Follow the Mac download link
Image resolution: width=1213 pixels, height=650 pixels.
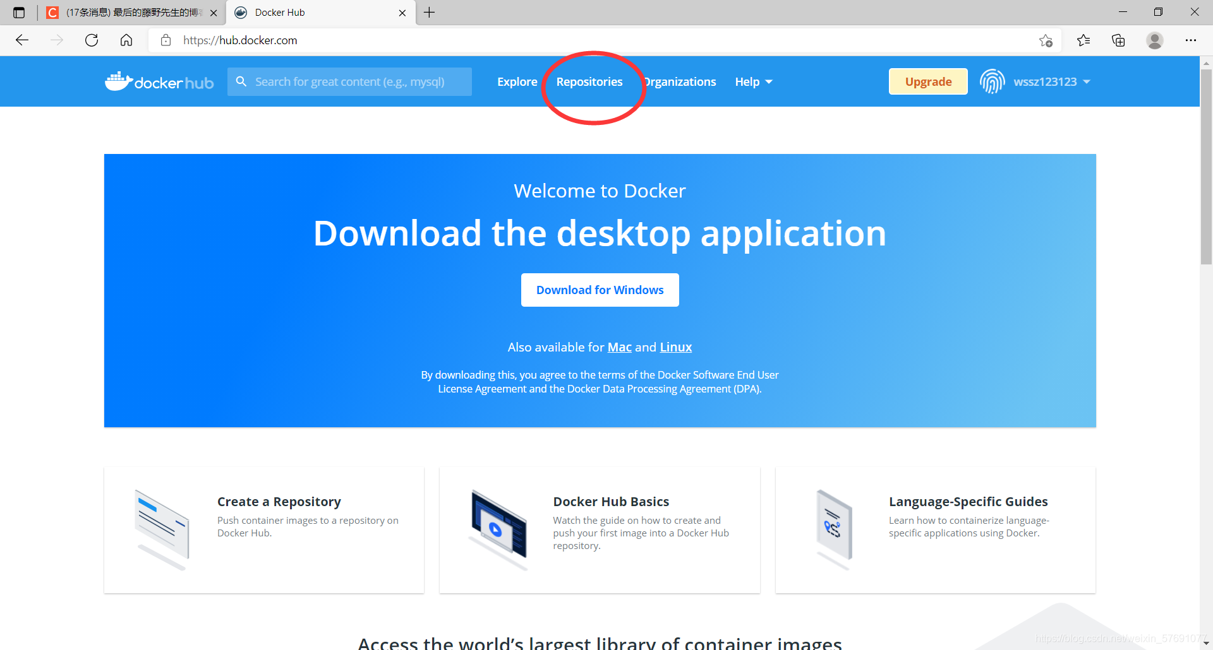point(620,347)
